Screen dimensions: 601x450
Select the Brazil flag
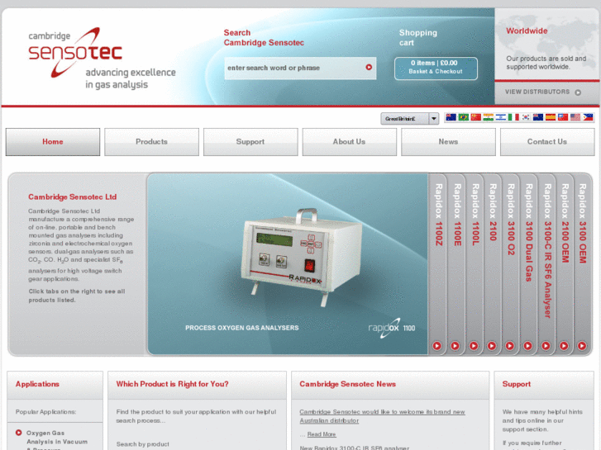(464, 117)
